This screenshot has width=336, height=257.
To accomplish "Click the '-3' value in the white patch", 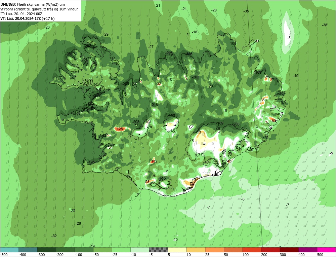I will coord(289,38).
